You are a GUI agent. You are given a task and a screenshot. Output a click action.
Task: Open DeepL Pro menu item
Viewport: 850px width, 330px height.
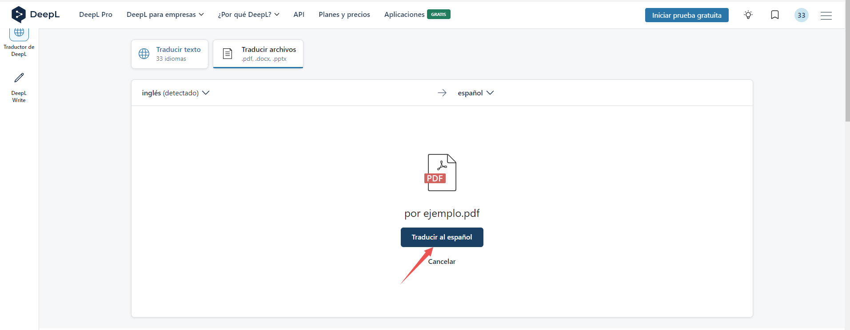click(x=96, y=15)
